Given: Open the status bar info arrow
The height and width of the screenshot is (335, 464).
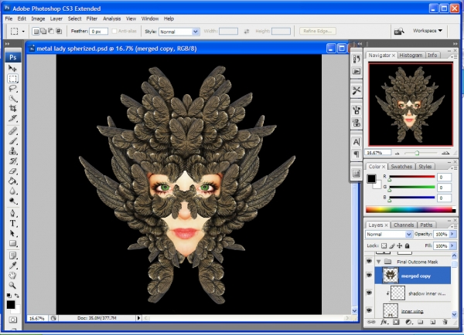Looking at the screenshot, I should pos(138,318).
